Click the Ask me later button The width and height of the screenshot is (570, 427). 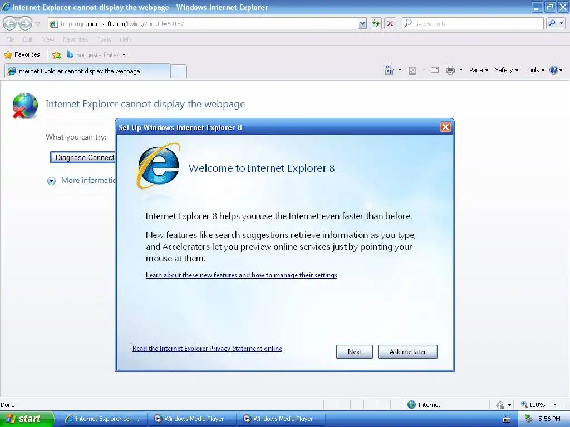407,351
